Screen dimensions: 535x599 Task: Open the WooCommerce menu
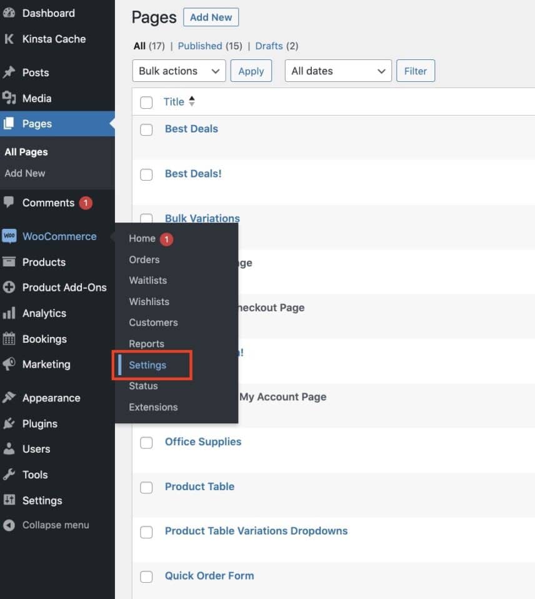[56, 236]
